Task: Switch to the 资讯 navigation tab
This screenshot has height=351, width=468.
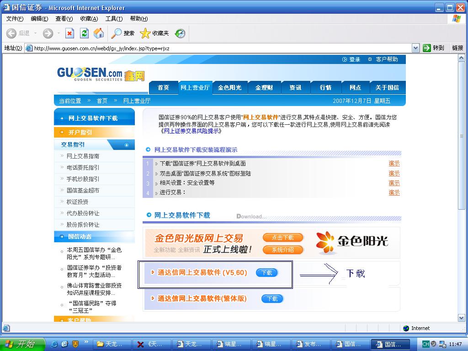Action: (296, 87)
